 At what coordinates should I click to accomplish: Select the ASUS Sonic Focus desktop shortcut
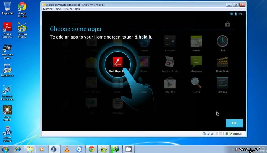coord(7,51)
